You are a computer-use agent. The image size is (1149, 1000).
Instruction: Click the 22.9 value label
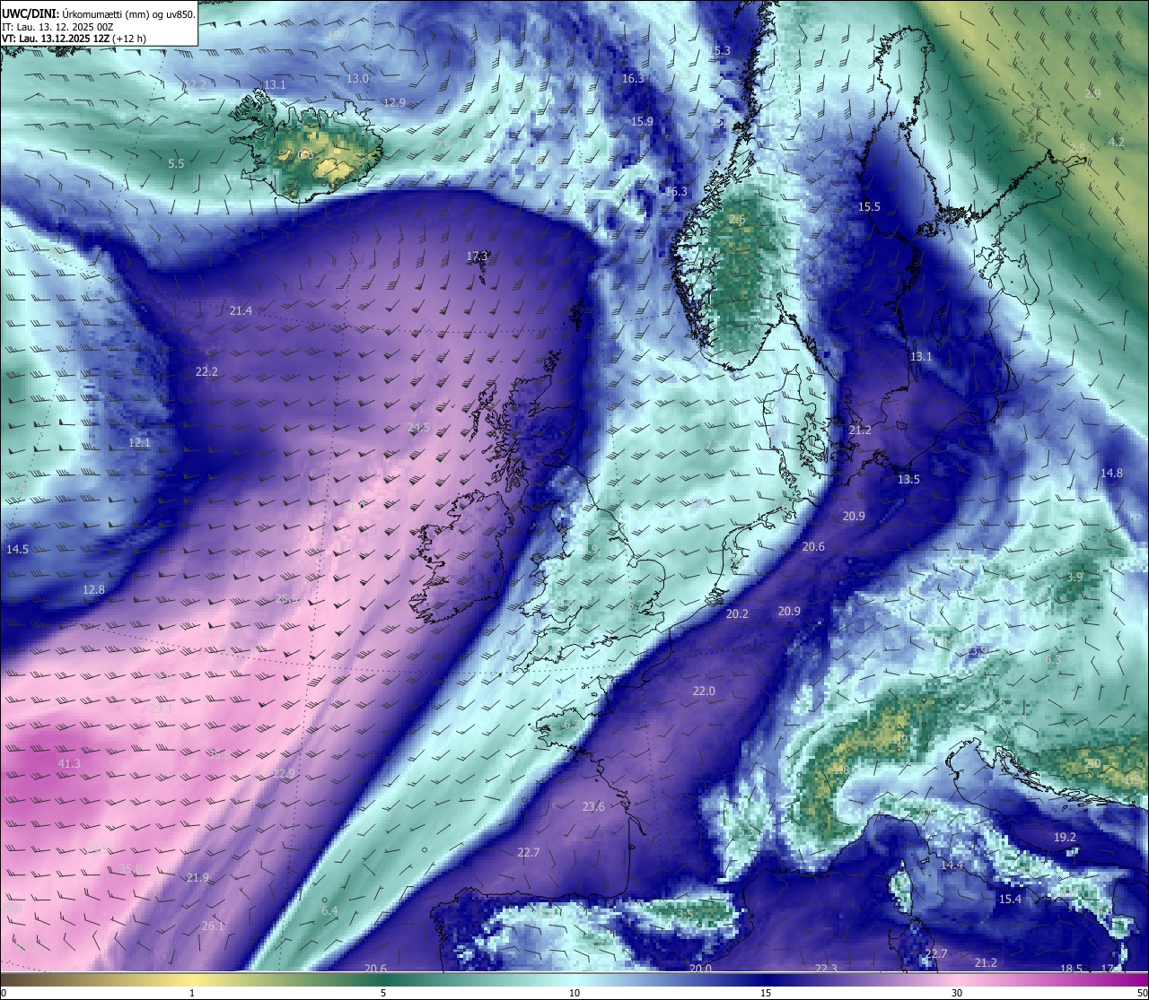[284, 773]
